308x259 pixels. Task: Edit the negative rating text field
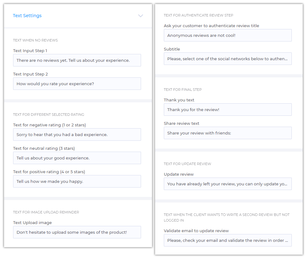(77, 134)
